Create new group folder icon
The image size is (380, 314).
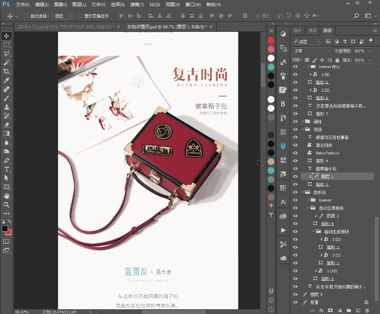pyautogui.click(x=349, y=310)
